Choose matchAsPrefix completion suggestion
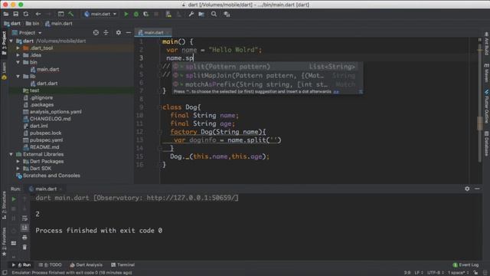The height and width of the screenshot is (276, 490). pyautogui.click(x=267, y=84)
